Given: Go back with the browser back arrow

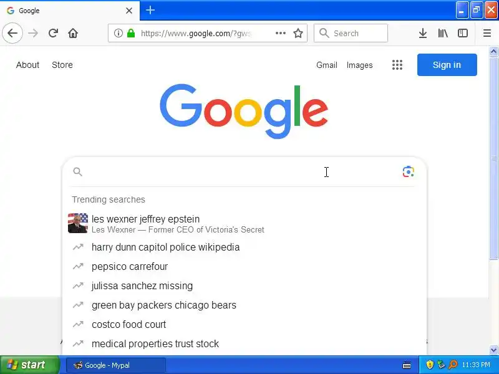Looking at the screenshot, I should pos(12,33).
